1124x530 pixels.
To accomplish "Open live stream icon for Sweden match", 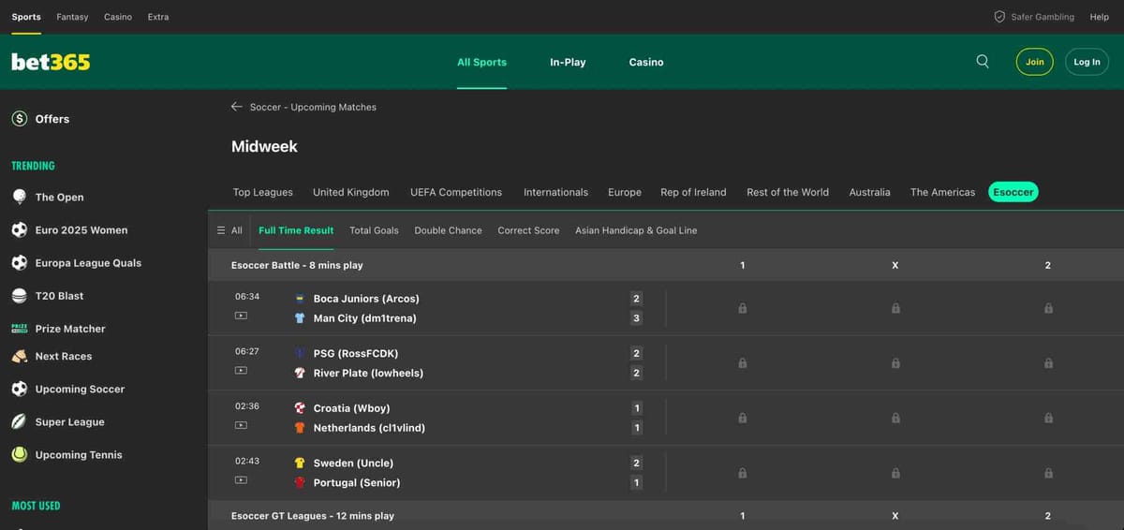I will pos(241,480).
